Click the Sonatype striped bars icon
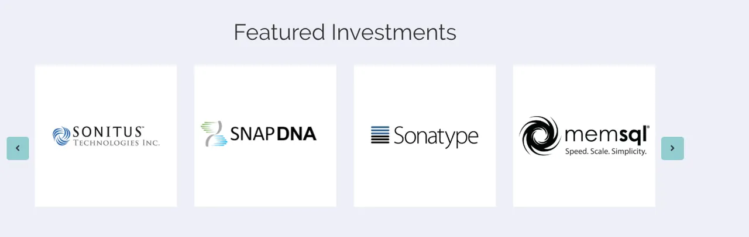 point(380,135)
